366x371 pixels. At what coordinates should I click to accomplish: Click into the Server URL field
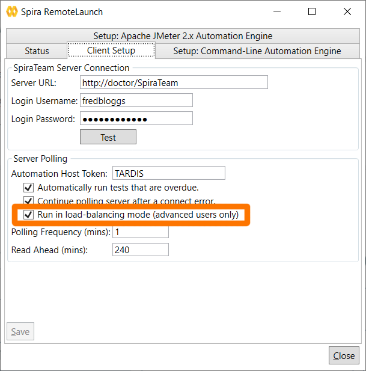[173, 82]
